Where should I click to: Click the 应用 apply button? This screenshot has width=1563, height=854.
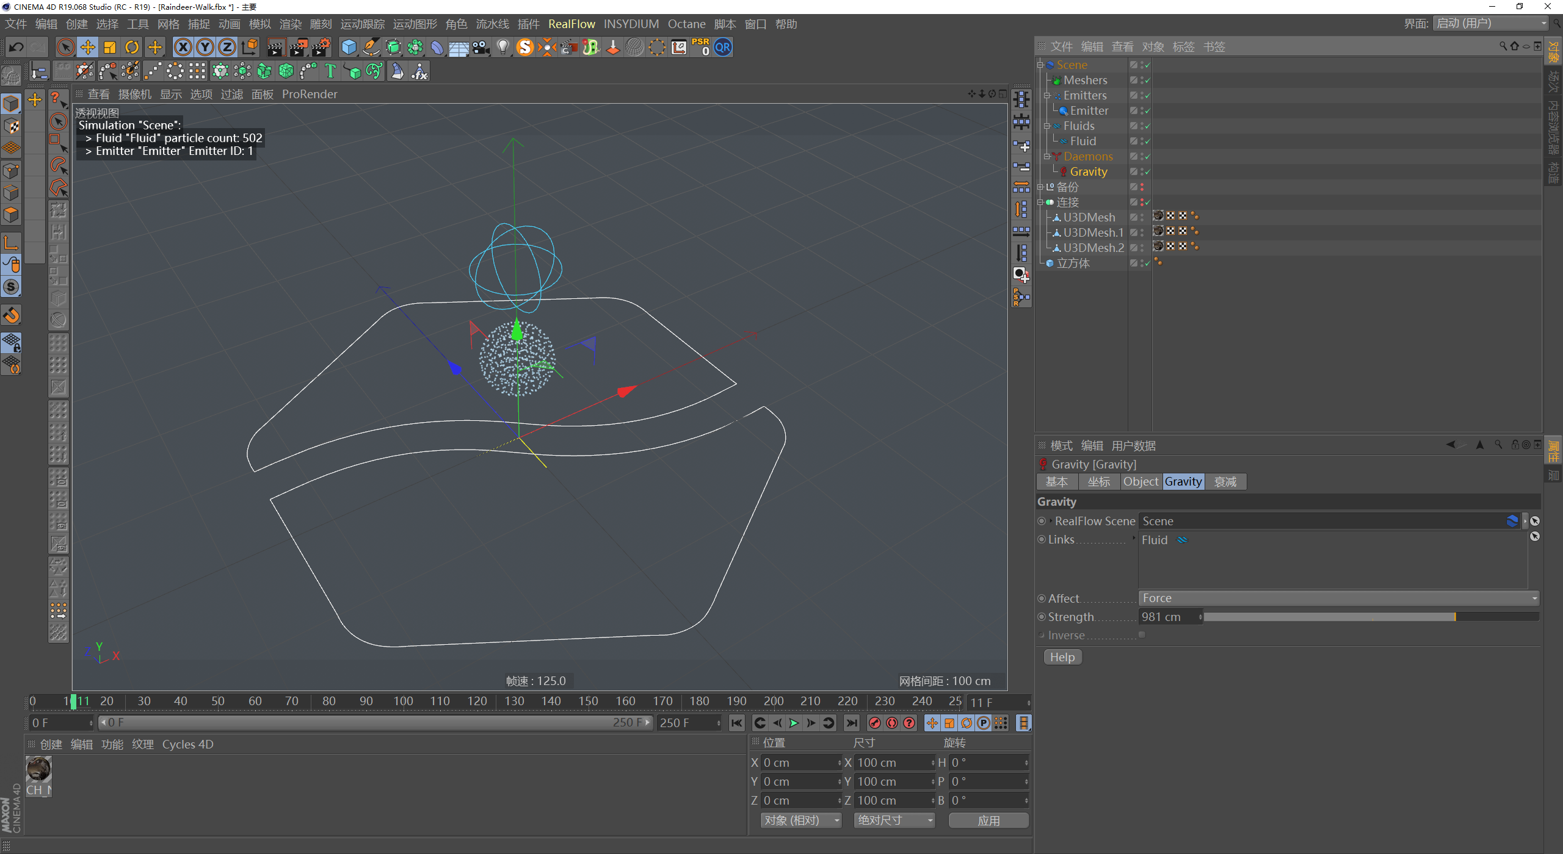coord(988,820)
